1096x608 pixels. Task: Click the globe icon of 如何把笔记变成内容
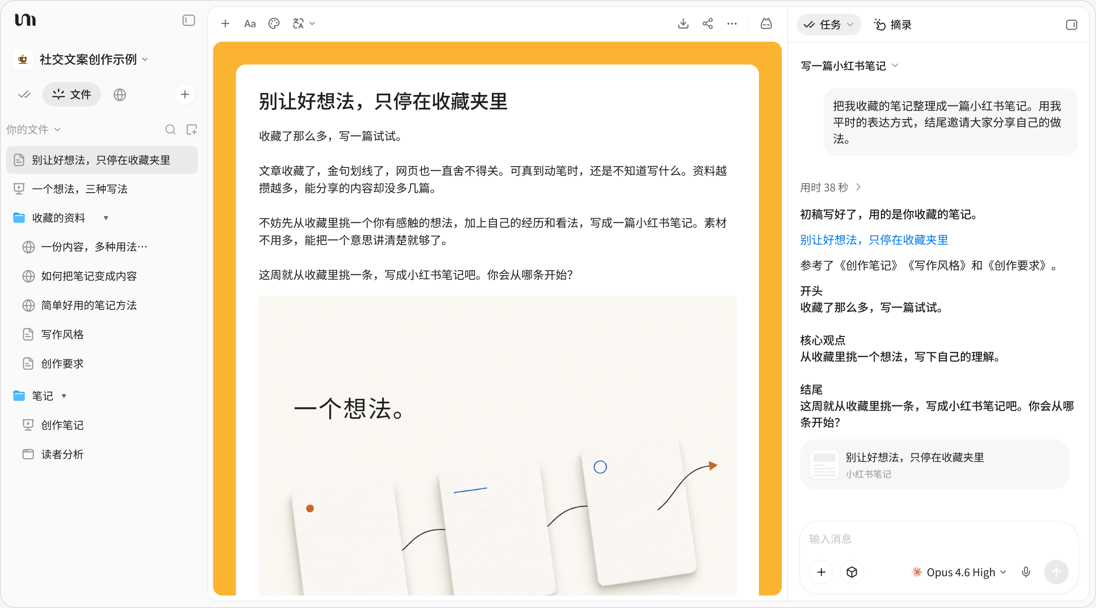point(28,276)
